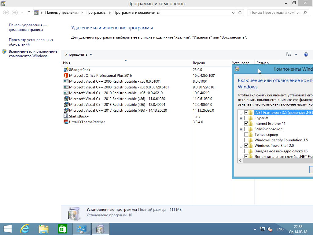This screenshot has height=235, width=313.
Task: Open the Windows Start button
Action: (8, 229)
